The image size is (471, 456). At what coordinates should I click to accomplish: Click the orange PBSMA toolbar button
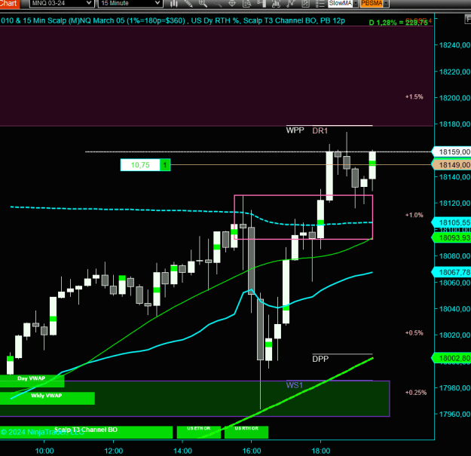(x=372, y=3)
